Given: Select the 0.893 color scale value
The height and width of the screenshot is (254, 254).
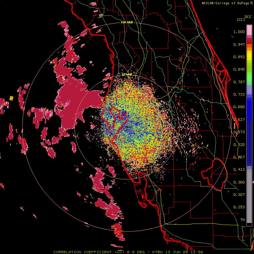Looking at the screenshot, I should click(x=239, y=57).
